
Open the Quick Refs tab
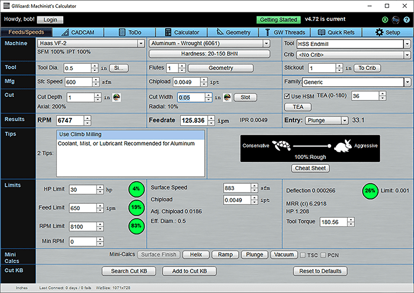tap(337, 32)
